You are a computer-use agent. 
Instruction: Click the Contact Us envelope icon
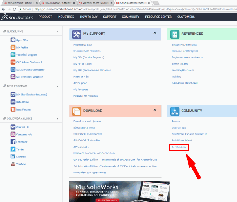13,127
